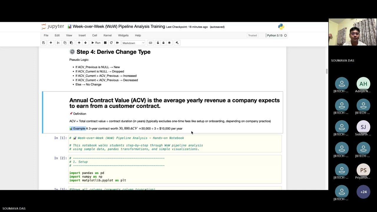Screen dimensions: 377x212
Task: Restart kernel and run all cells icon
Action: coord(117,43)
